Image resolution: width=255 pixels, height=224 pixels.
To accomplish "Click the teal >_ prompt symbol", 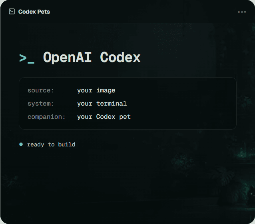I will pyautogui.click(x=27, y=58).
